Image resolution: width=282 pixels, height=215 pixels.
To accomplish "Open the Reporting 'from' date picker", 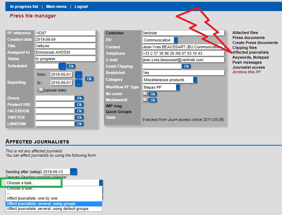I will [x=79, y=75].
